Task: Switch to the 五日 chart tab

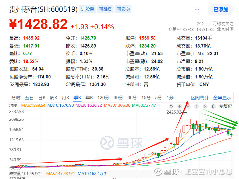Action: point(29,98)
